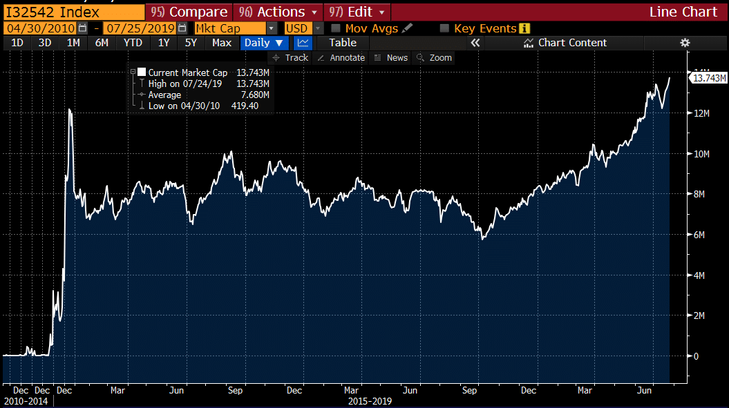Image resolution: width=729 pixels, height=408 pixels.
Task: Open the Chart Content panel
Action: (565, 43)
